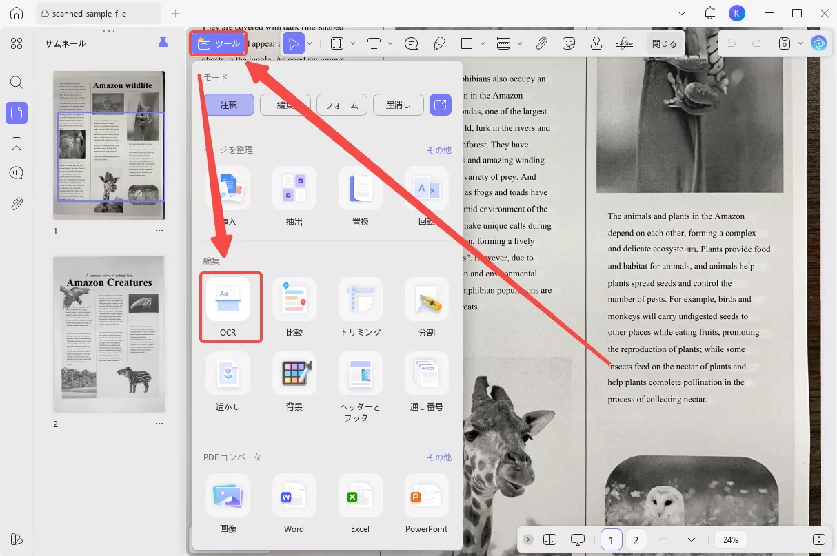The width and height of the screenshot is (837, 556).
Task: Switch to フォーム form mode
Action: click(342, 105)
